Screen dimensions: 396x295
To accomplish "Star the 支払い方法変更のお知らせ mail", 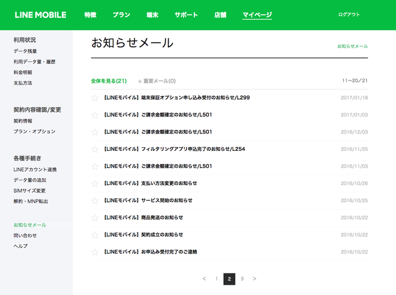I will click(95, 183).
